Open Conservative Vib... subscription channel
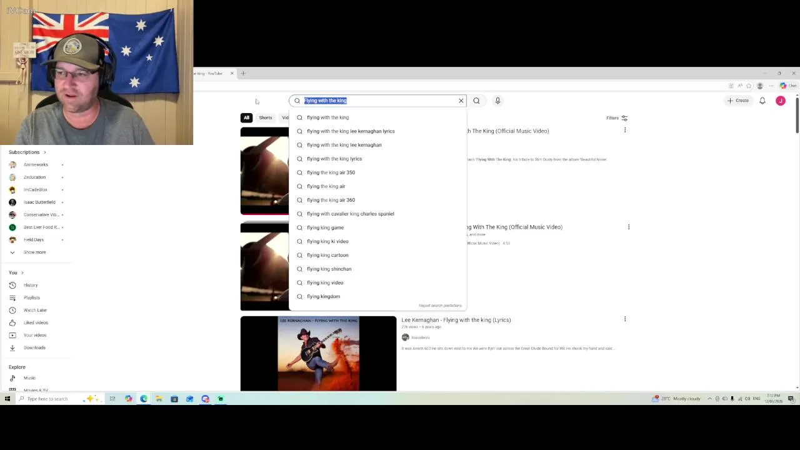The image size is (800, 450). tap(41, 214)
